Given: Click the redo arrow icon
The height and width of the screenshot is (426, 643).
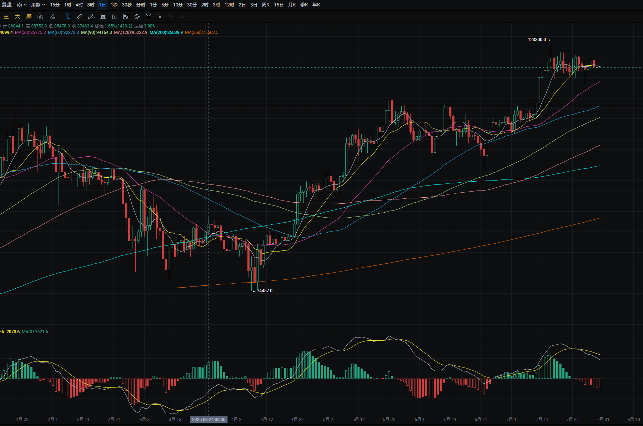Looking at the screenshot, I should [182, 16].
